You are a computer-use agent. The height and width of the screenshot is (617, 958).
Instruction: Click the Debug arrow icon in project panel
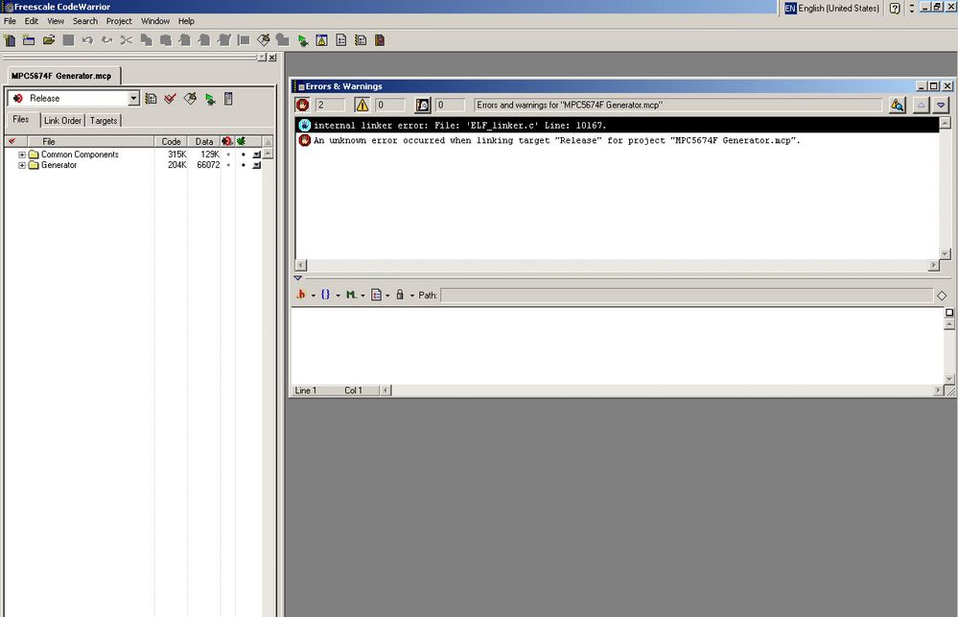click(210, 99)
